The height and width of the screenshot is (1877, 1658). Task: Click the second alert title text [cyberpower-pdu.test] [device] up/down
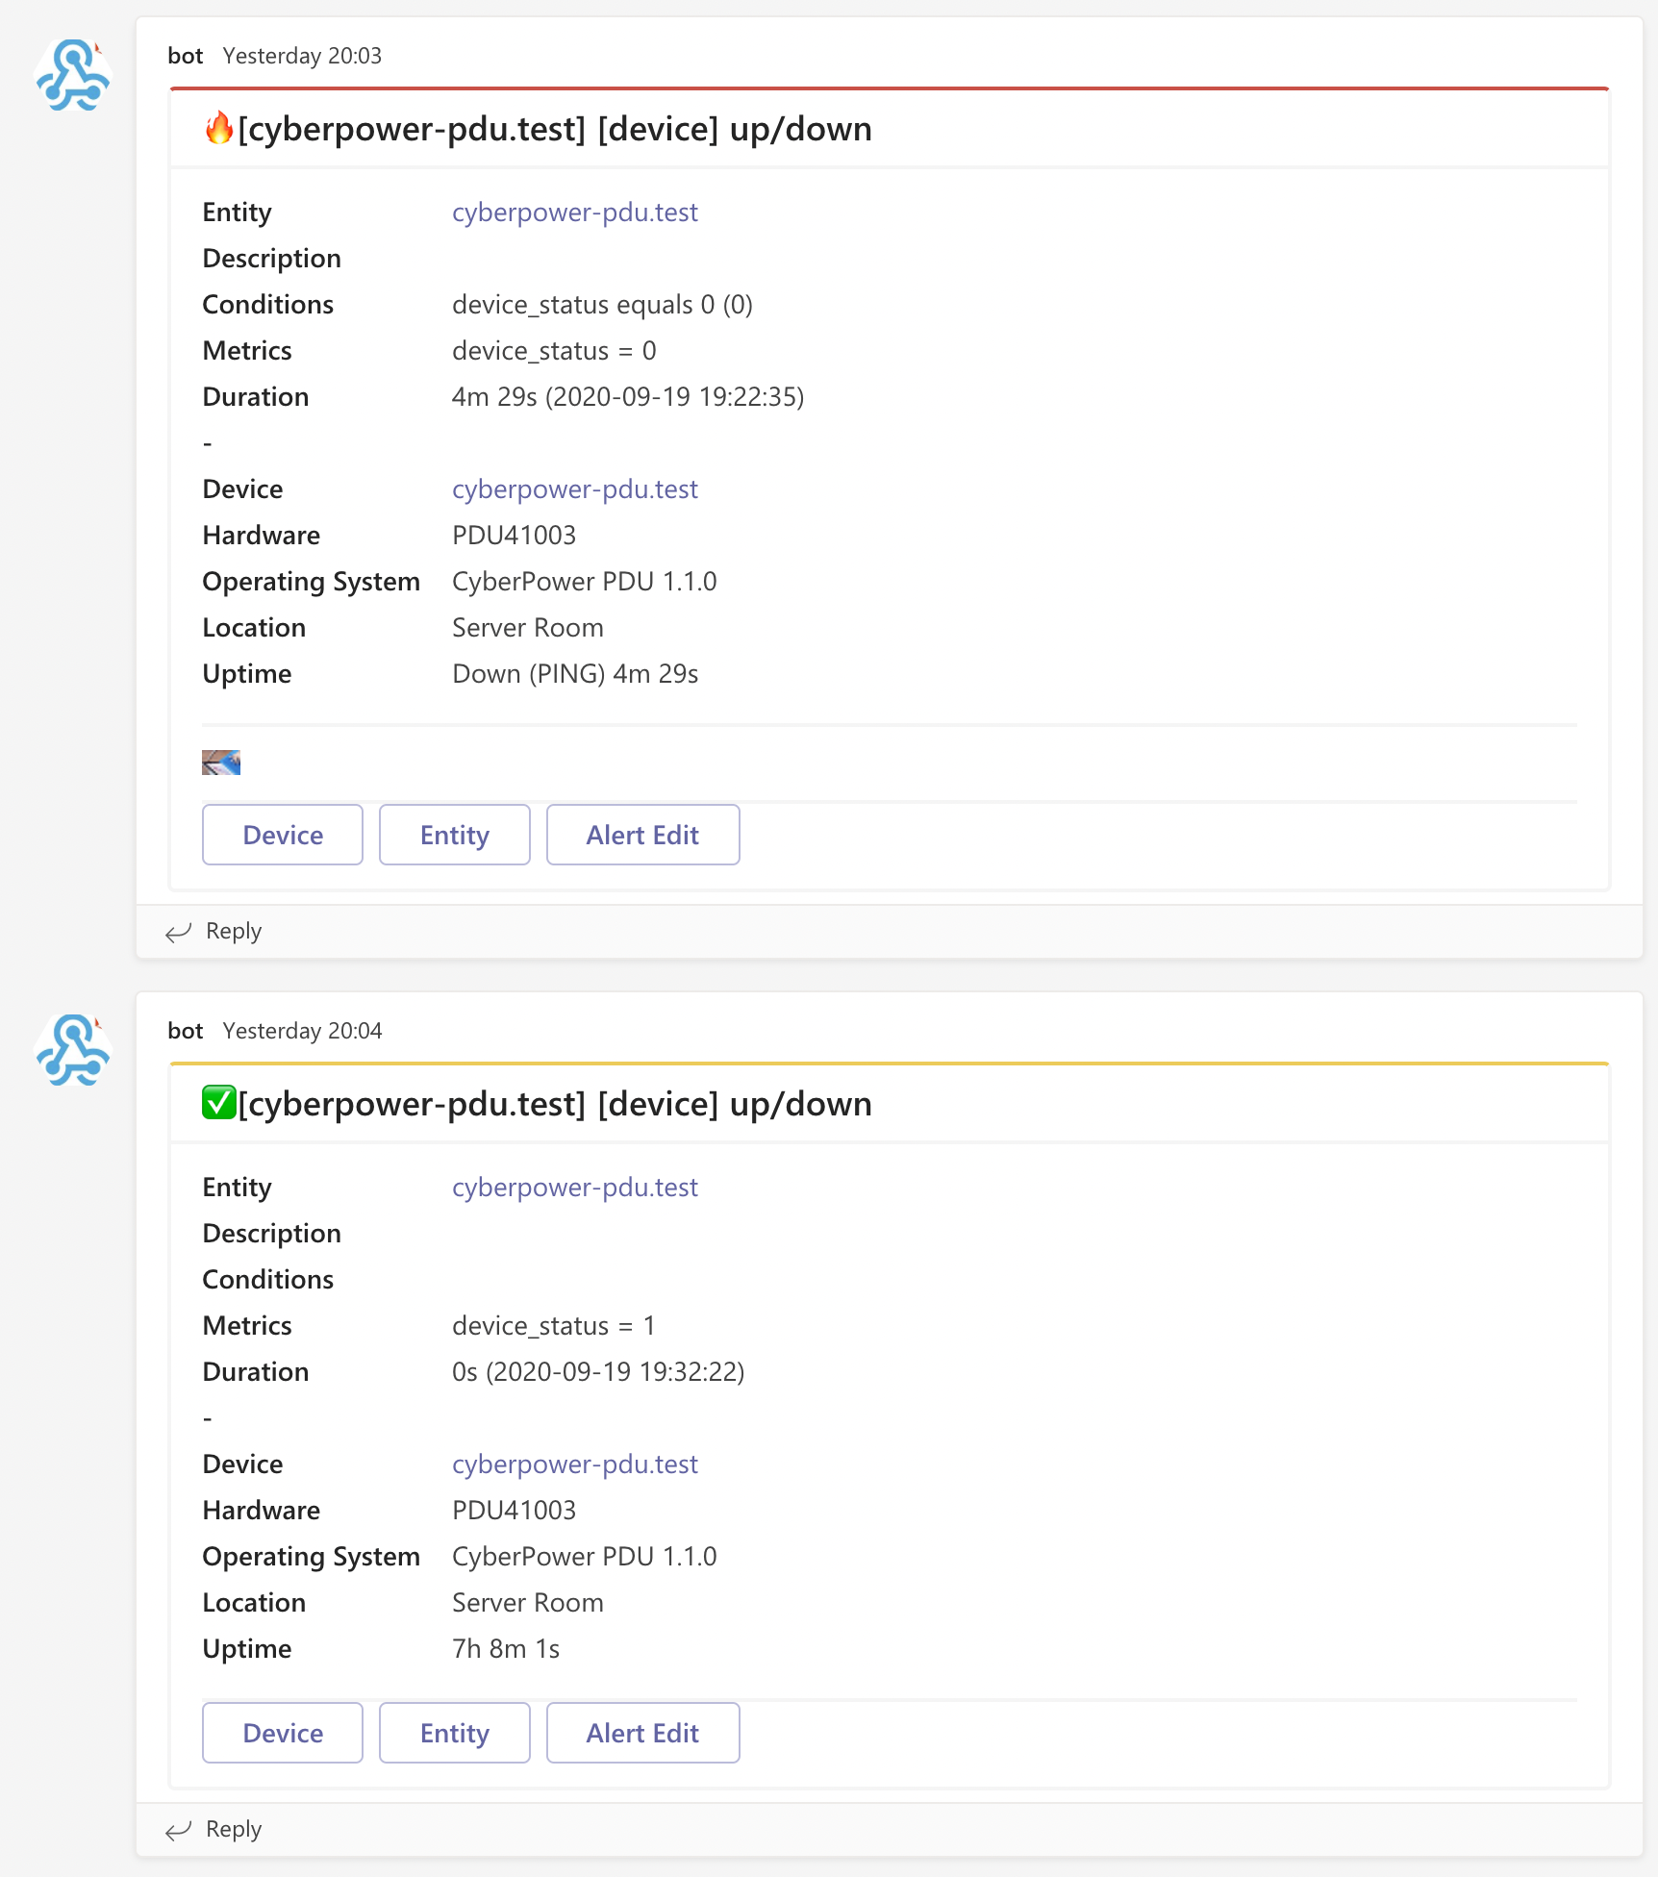[555, 1104]
